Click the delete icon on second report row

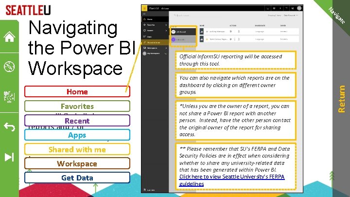point(239,39)
